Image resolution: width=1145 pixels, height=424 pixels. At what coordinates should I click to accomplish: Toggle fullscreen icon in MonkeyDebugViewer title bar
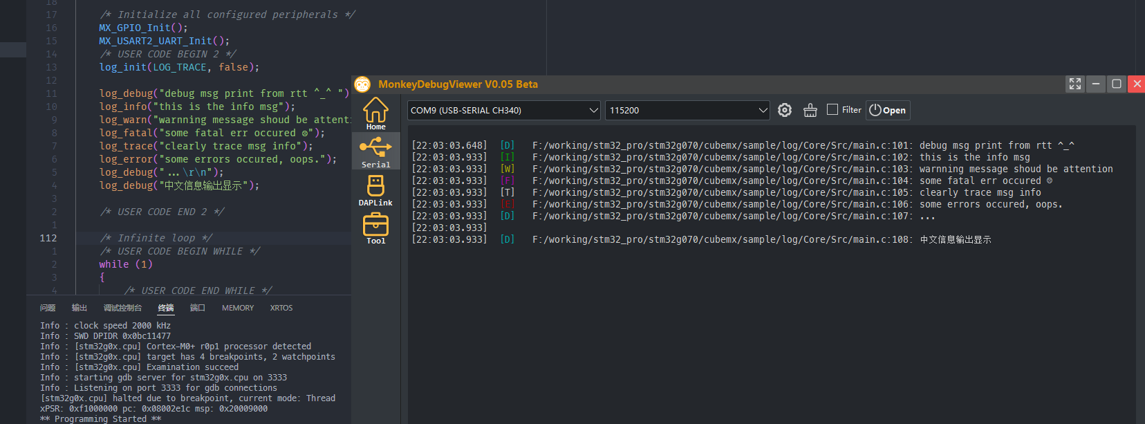(x=1074, y=84)
